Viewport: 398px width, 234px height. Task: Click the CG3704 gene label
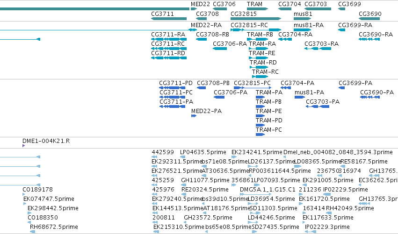(x=289, y=4)
